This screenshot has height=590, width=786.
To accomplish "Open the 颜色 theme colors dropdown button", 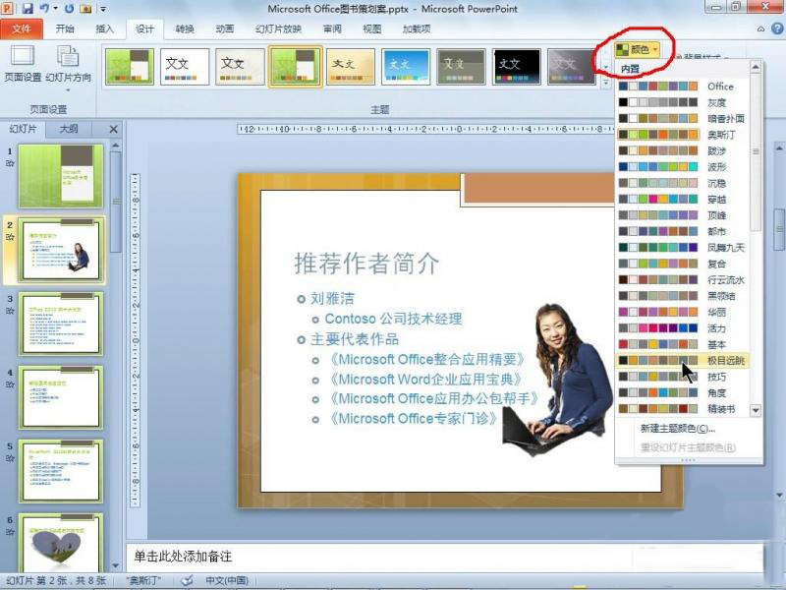I will tap(637, 49).
